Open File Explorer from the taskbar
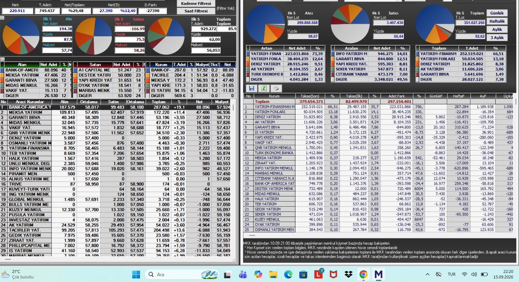This screenshot has width=519, height=282. pos(274,274)
